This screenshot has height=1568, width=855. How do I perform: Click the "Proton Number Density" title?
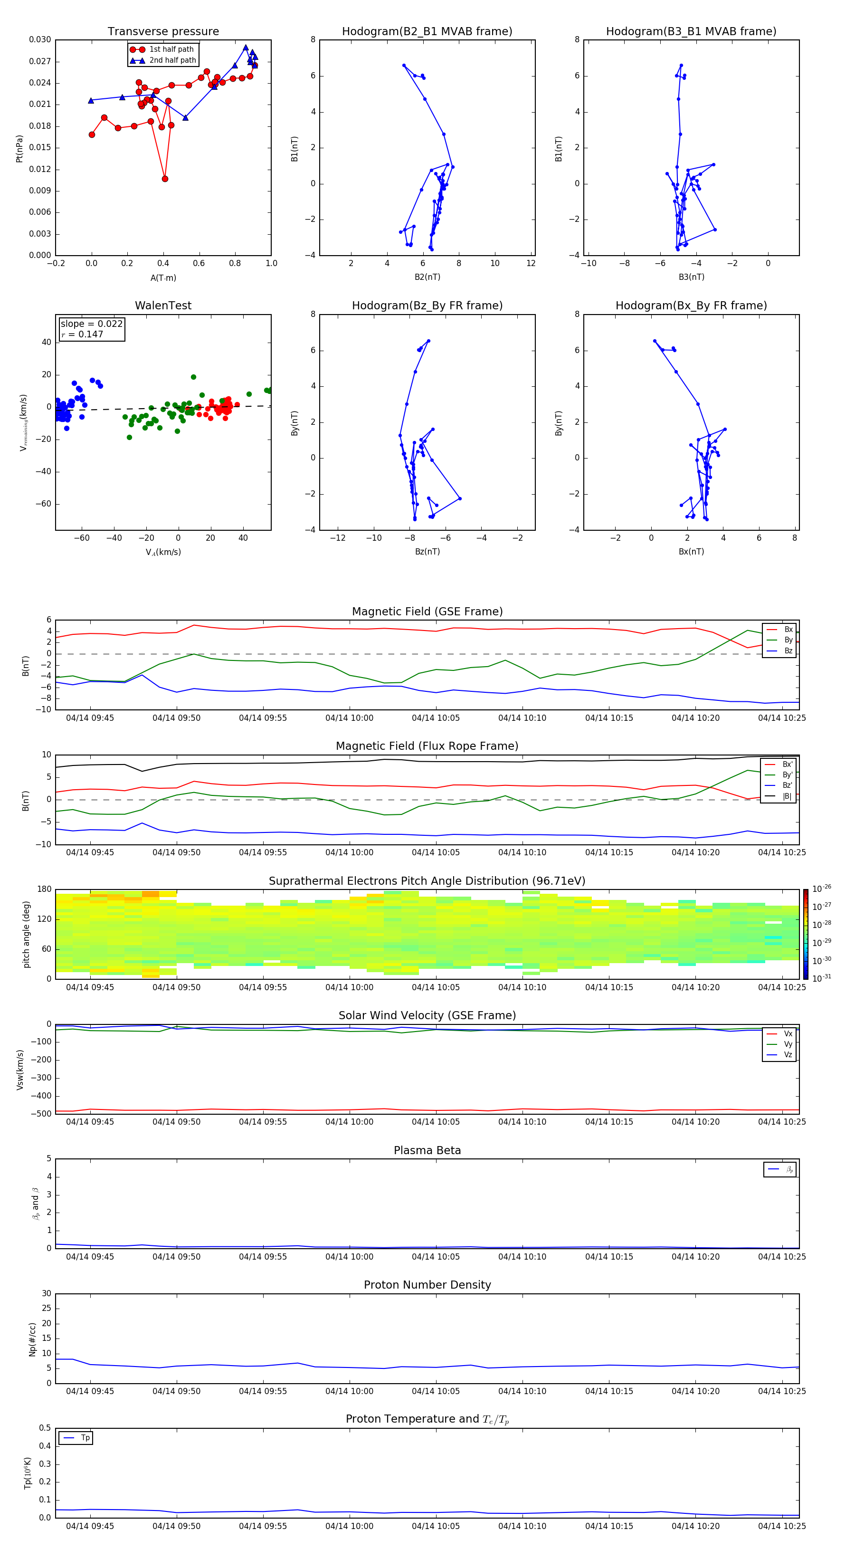point(427,1285)
